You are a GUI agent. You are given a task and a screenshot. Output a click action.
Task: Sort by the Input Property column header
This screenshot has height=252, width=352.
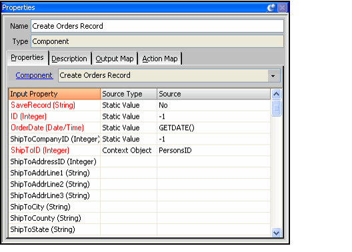(x=54, y=94)
